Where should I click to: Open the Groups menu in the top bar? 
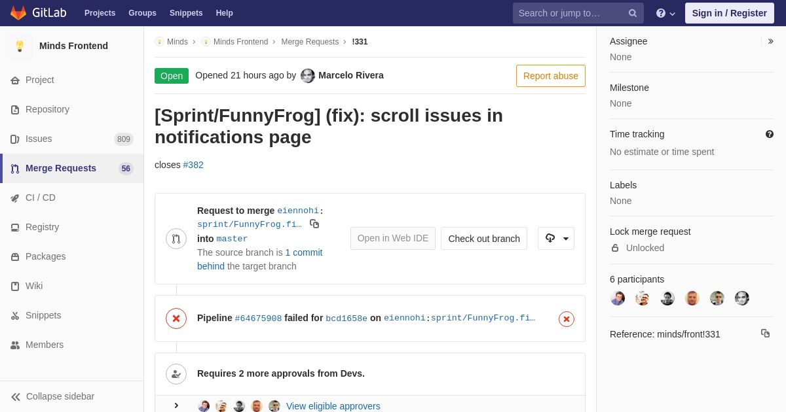click(x=142, y=13)
